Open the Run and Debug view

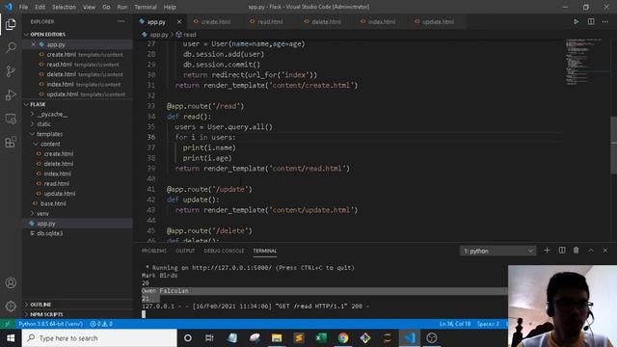[11, 94]
